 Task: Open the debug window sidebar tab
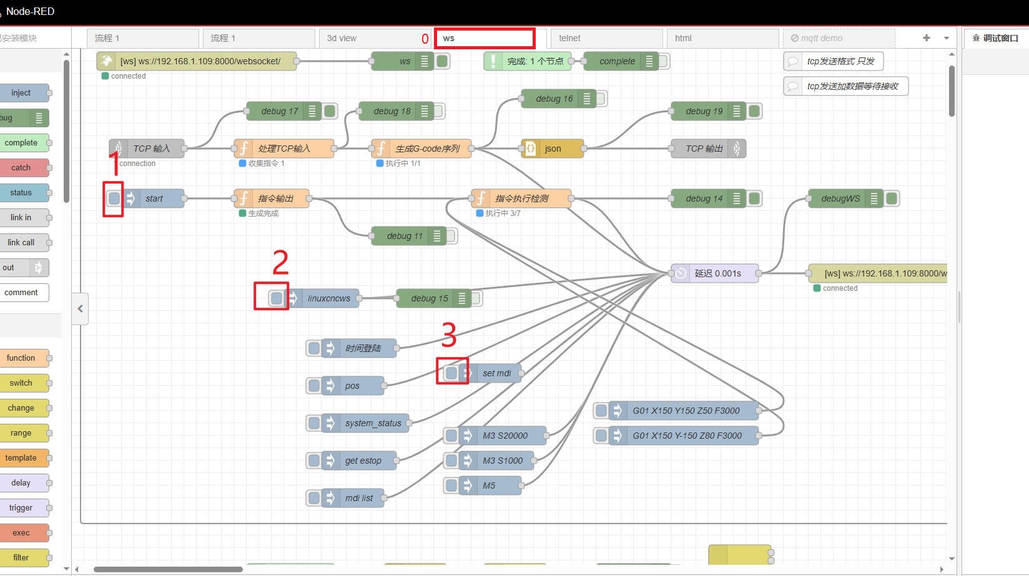pyautogui.click(x=995, y=38)
